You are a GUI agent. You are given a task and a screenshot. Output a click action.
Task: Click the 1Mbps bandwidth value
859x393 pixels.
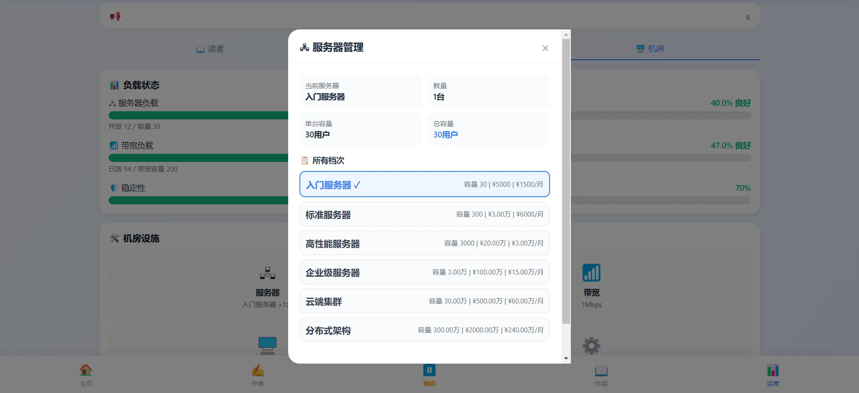592,305
